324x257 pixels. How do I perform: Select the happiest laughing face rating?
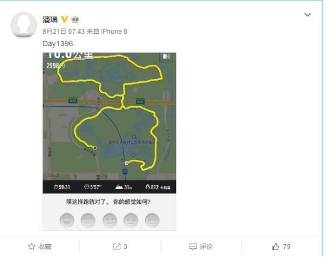[67, 220]
